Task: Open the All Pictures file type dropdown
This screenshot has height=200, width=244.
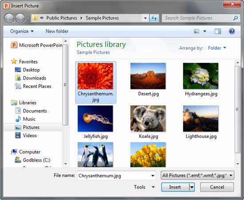Action: [x=197, y=176]
